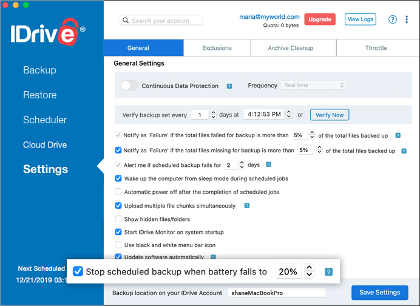The image size is (420, 306).
Task: Click help icon beside Update software automatically
Action: [213, 257]
